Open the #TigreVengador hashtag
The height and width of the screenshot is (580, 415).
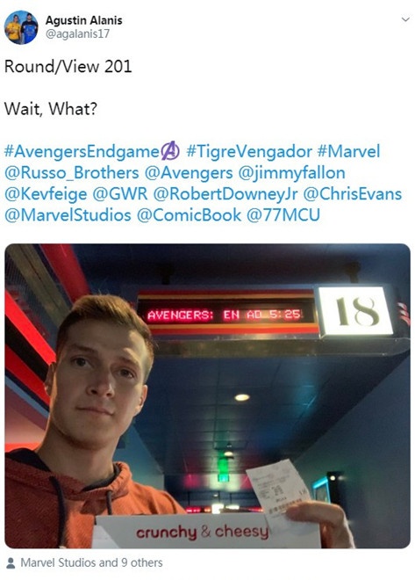249,152
